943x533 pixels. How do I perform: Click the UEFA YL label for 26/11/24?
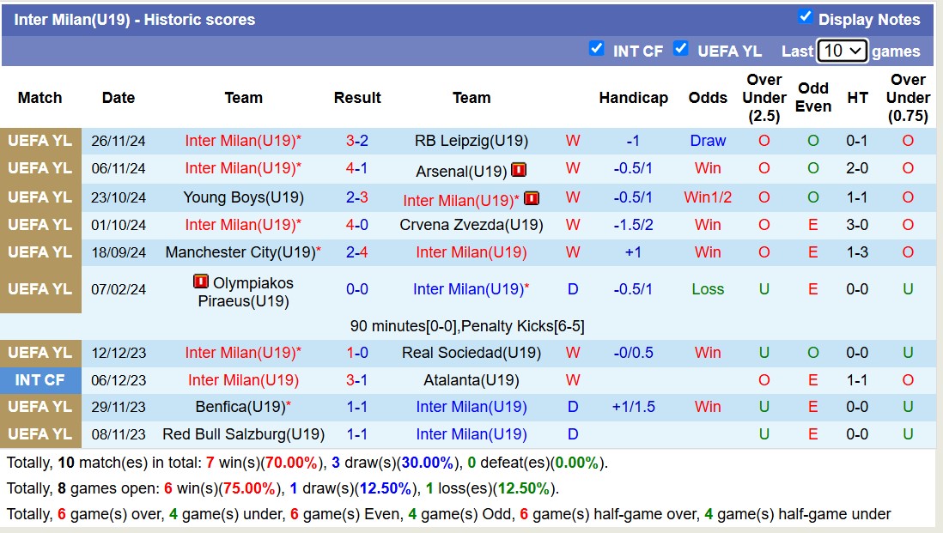[40, 141]
